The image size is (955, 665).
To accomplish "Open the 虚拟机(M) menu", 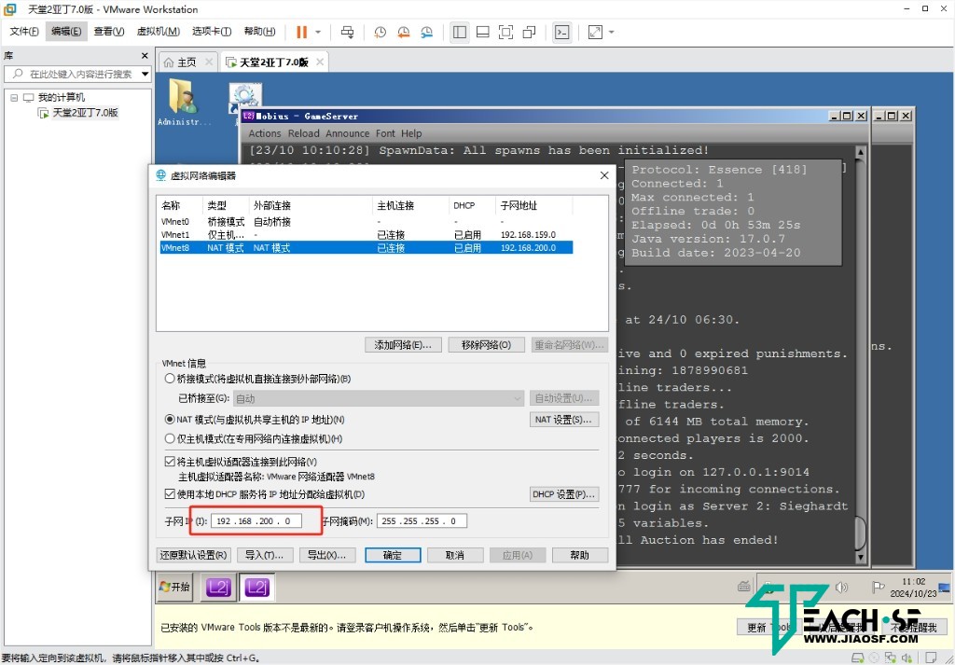I will tap(159, 32).
